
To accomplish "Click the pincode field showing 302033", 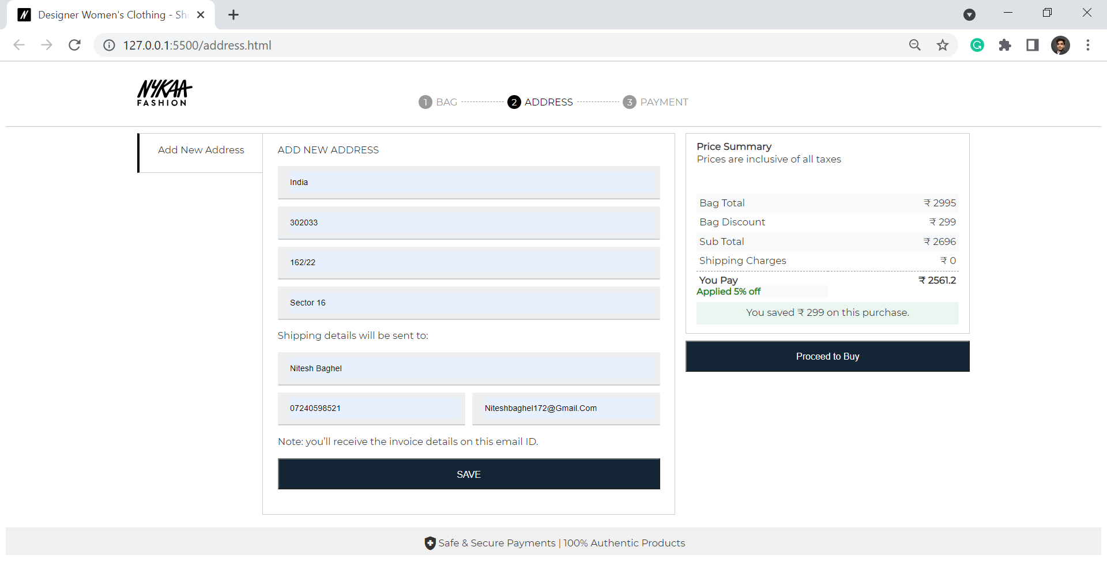I will click(468, 222).
